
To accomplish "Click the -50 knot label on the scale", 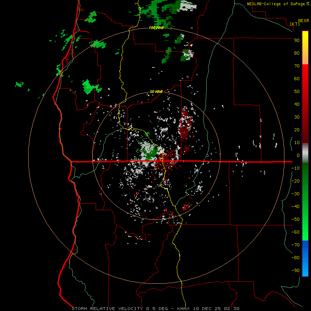I will pos(295,219).
